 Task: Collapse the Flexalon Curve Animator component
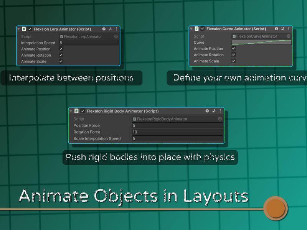click(x=191, y=29)
